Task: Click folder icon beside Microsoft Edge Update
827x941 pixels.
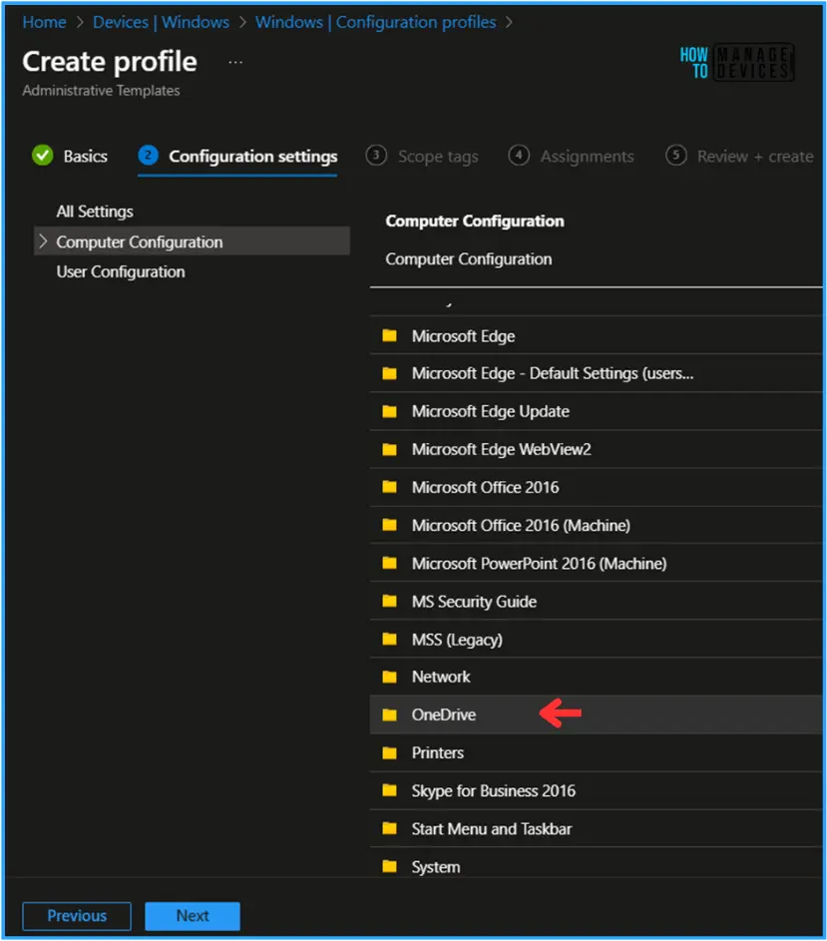Action: click(x=389, y=411)
